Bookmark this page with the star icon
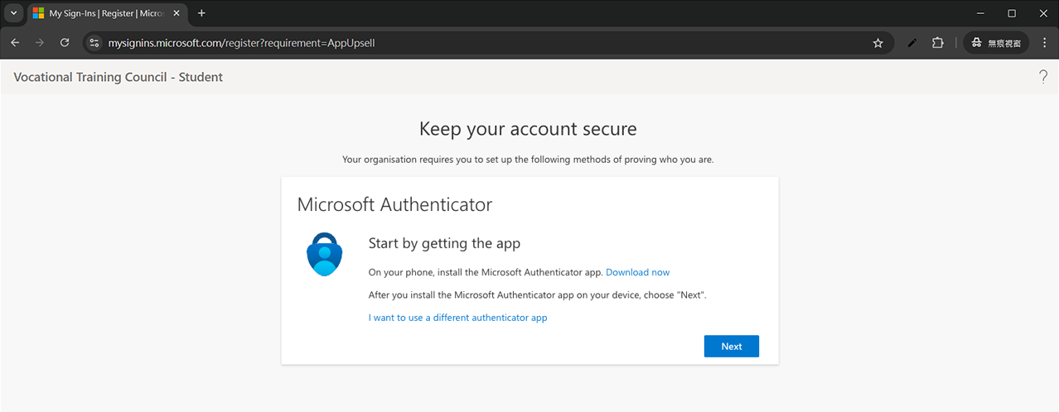1059x412 pixels. click(x=878, y=42)
